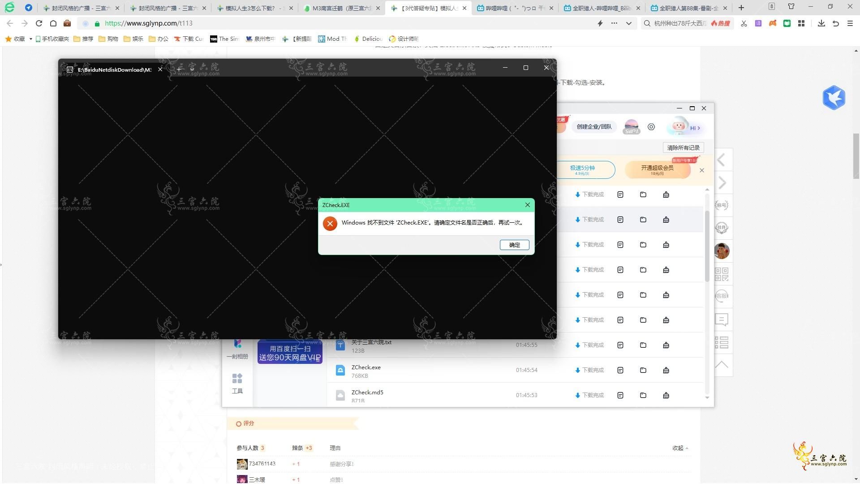Select ZCheck.exe file name in list
860x484 pixels.
coord(366,367)
